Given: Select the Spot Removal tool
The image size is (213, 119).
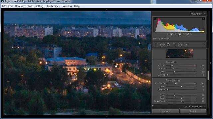Looking at the screenshot, I should pyautogui.click(x=162, y=45).
